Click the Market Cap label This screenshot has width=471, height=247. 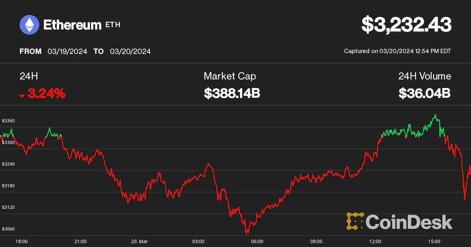pos(230,76)
